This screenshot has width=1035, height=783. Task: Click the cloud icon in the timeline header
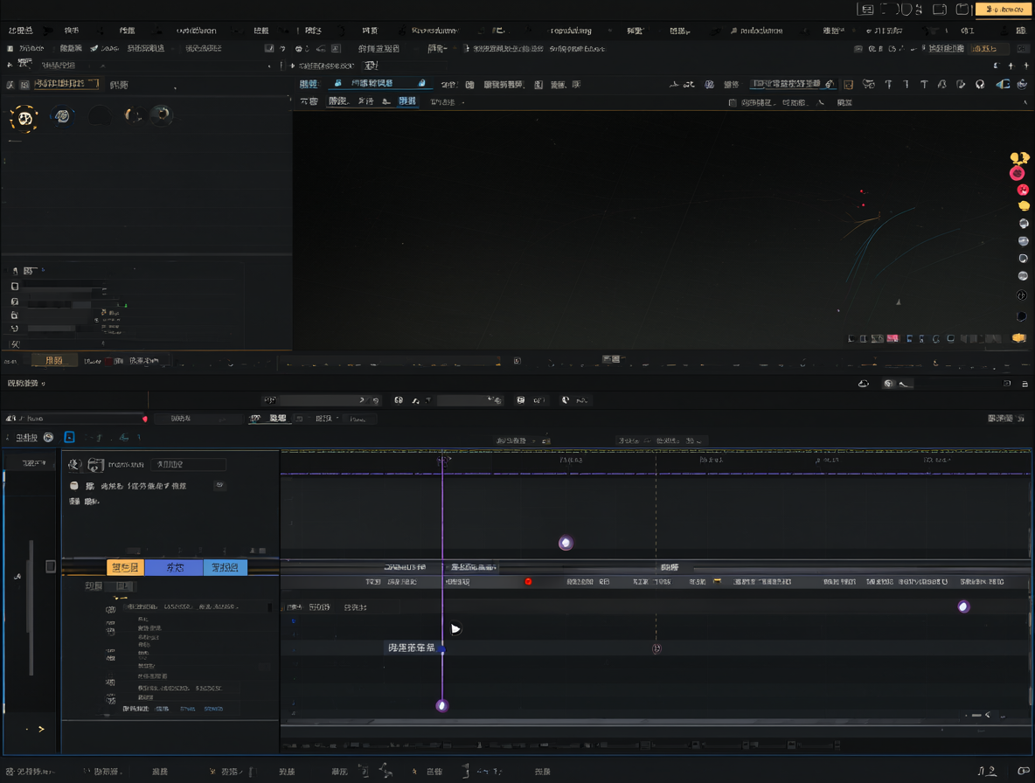pos(864,384)
